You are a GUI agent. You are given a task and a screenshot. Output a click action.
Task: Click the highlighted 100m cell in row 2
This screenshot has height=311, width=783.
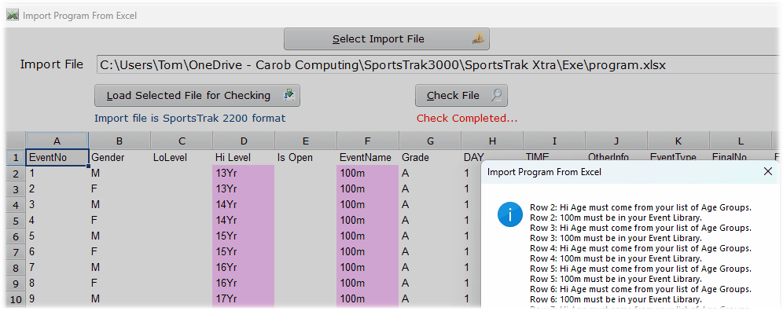[x=368, y=174]
